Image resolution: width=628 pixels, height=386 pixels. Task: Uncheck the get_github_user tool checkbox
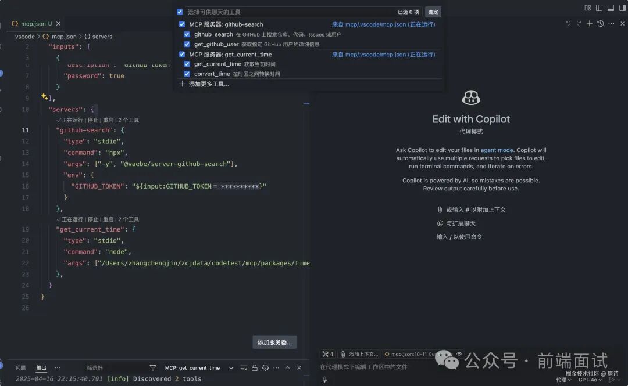tap(187, 44)
